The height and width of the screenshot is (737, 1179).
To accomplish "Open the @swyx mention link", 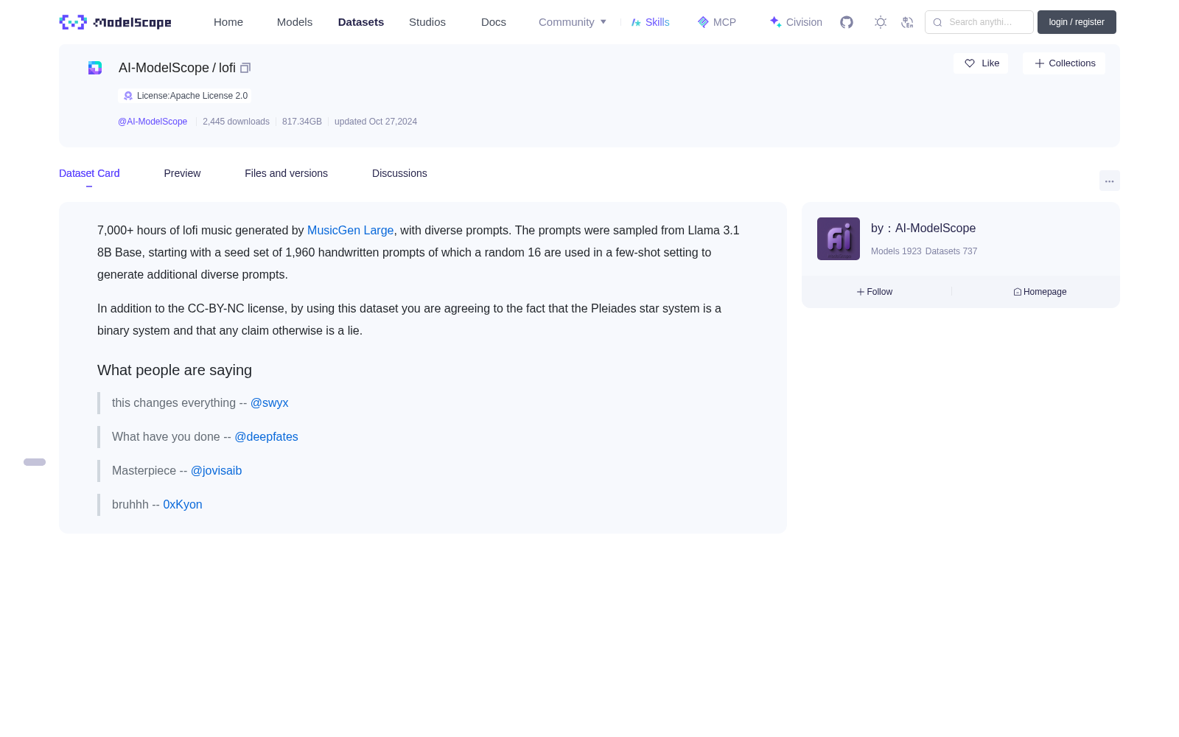I will tap(269, 403).
